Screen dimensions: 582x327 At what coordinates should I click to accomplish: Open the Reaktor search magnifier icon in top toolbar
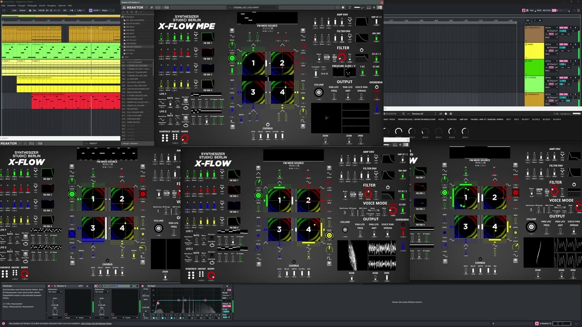click(x=151, y=7)
